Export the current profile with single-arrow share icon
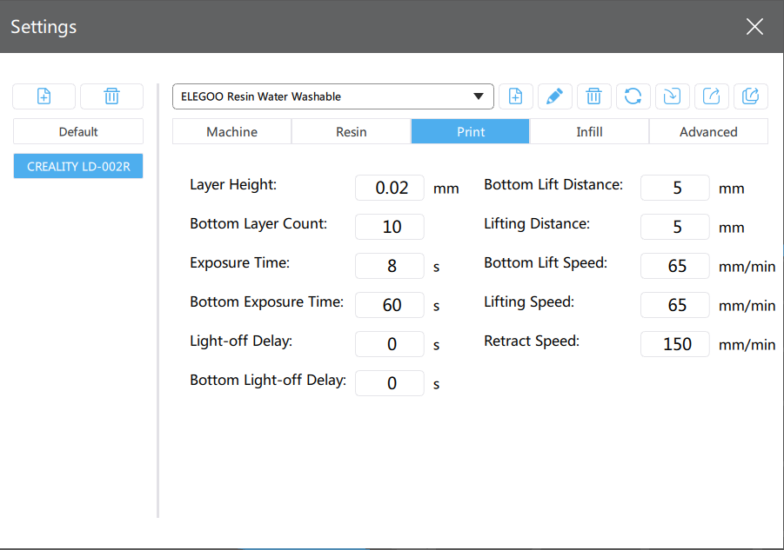Viewport: 784px width, 550px height. tap(711, 96)
